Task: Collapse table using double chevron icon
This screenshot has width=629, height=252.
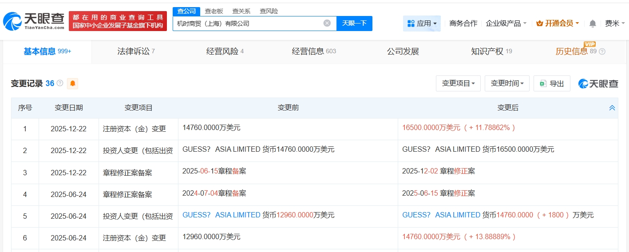Action: (612, 108)
